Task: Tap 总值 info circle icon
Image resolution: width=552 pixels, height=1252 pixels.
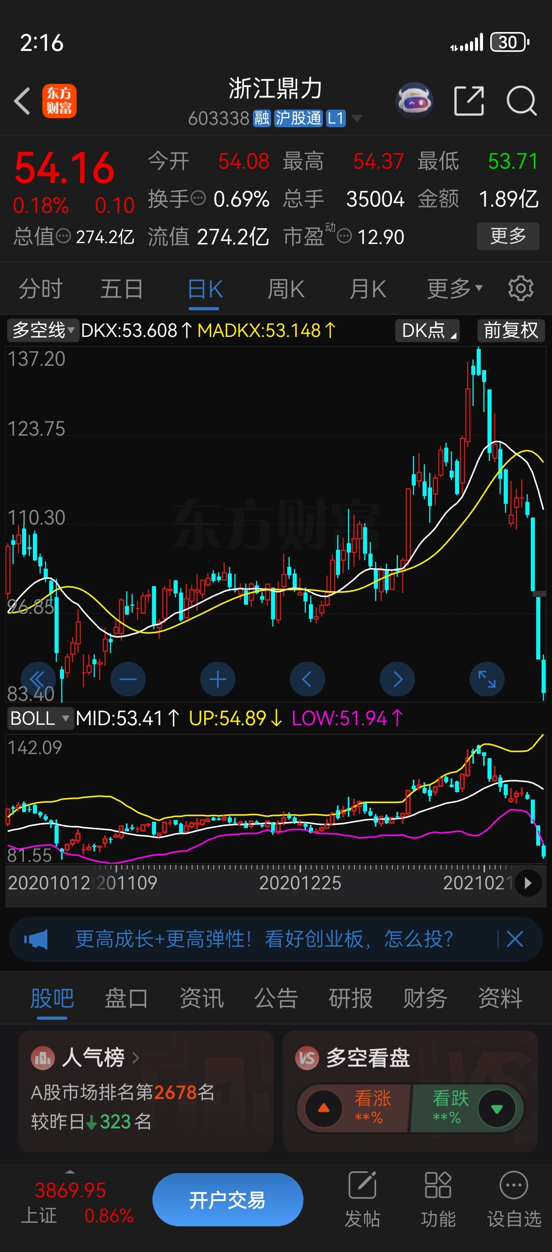Action: pos(64,236)
